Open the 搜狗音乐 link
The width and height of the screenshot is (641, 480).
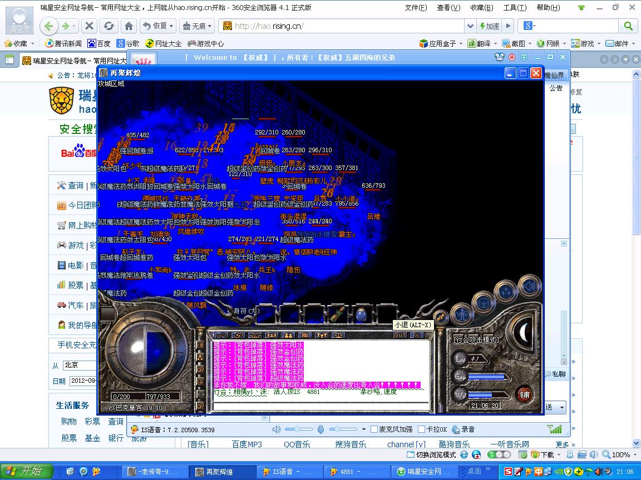[x=351, y=444]
